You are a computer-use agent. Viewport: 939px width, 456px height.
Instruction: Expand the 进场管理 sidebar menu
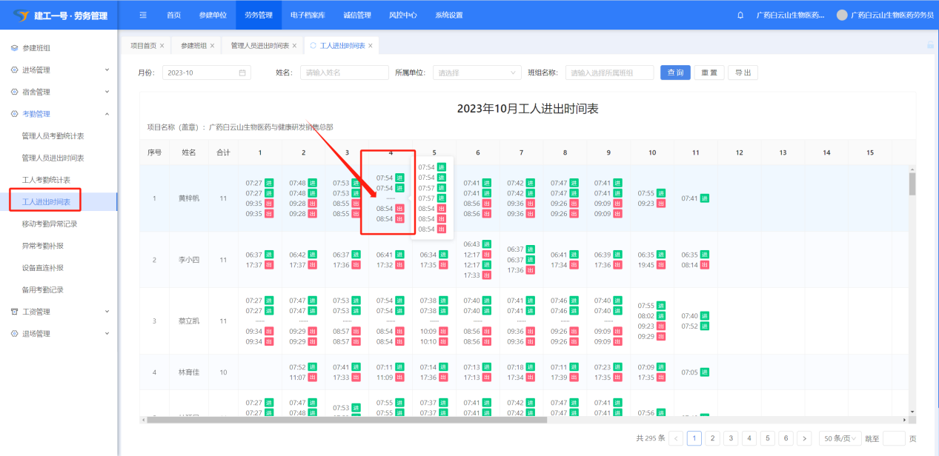(107, 70)
